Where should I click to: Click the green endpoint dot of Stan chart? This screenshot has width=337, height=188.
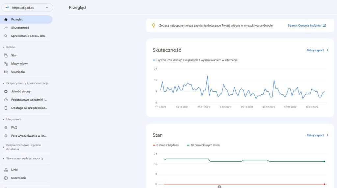(324, 161)
